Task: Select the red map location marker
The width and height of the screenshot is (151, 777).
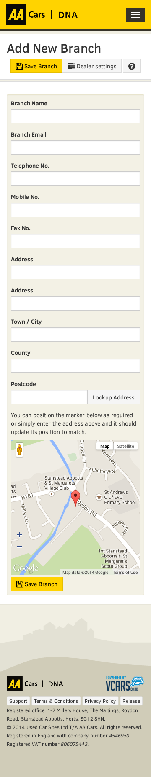Action: (x=75, y=498)
